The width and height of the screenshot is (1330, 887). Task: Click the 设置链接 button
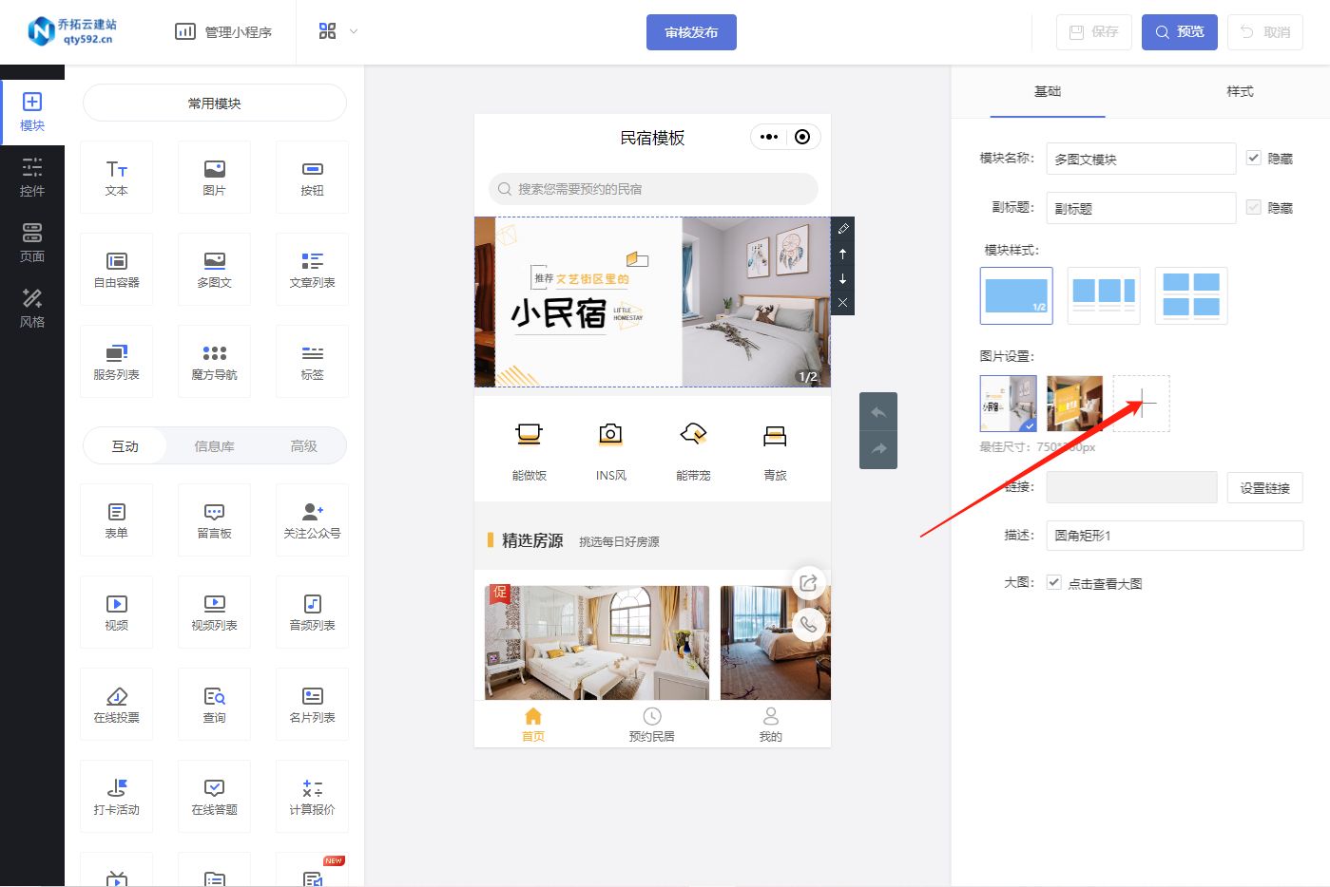[x=1264, y=487]
